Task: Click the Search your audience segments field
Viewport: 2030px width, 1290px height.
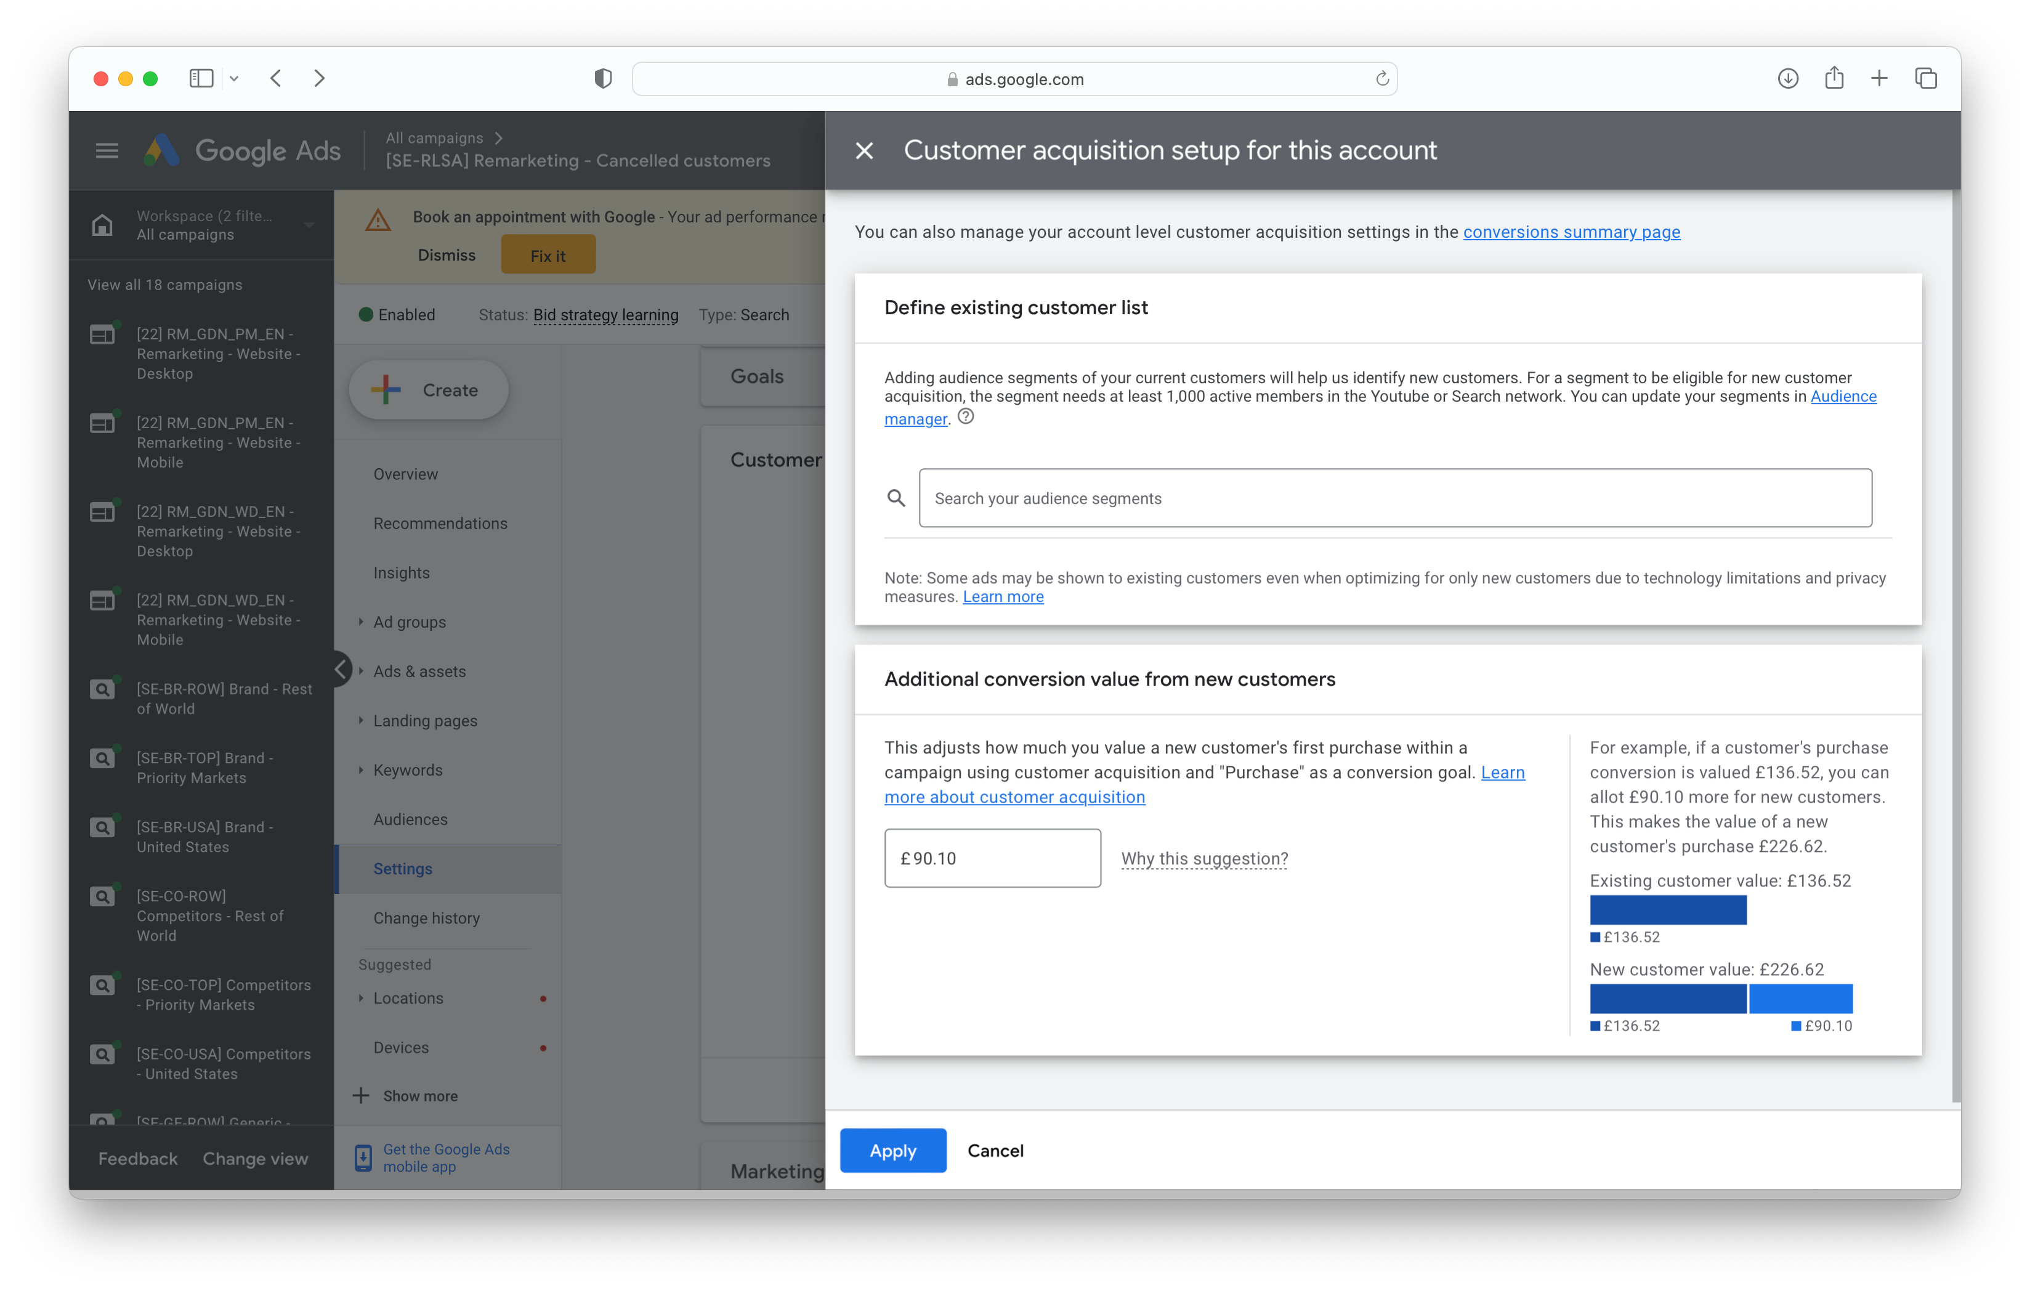Action: pyautogui.click(x=1395, y=498)
